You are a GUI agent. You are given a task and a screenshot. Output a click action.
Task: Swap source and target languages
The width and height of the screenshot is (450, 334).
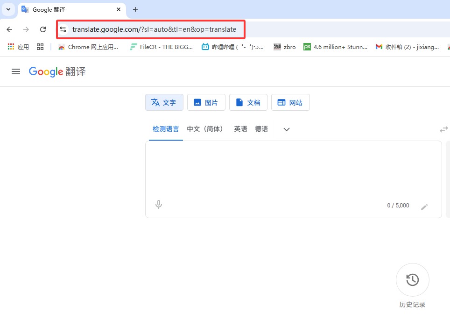[443, 129]
